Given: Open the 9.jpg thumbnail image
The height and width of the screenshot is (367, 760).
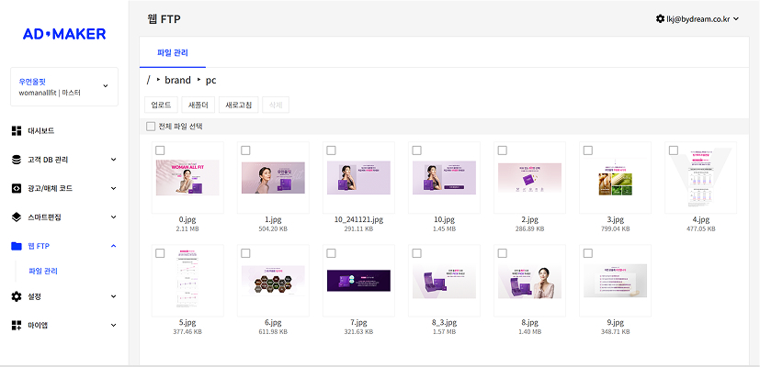Looking at the screenshot, I should click(615, 281).
